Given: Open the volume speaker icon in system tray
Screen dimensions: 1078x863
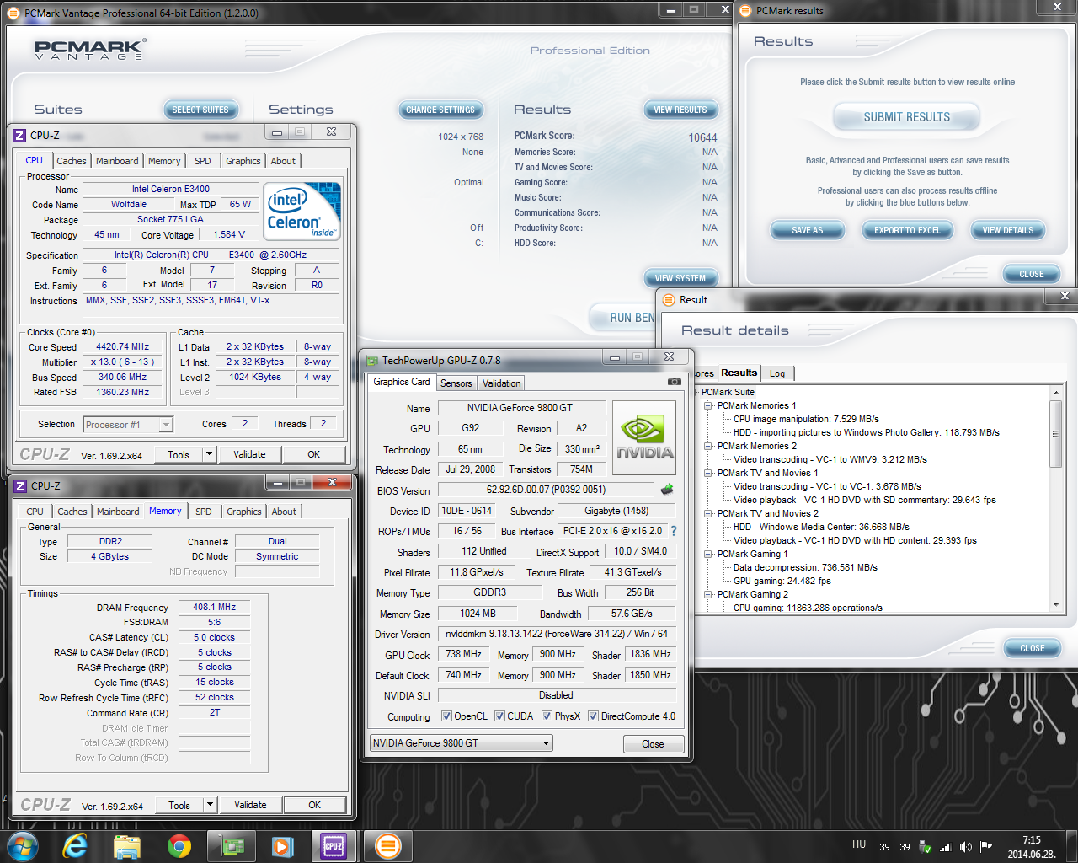Looking at the screenshot, I should pos(965,847).
